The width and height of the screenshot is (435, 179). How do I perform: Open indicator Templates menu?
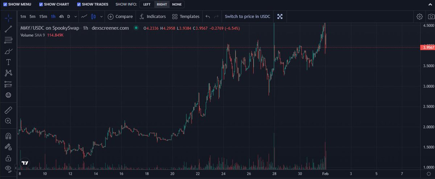186,16
